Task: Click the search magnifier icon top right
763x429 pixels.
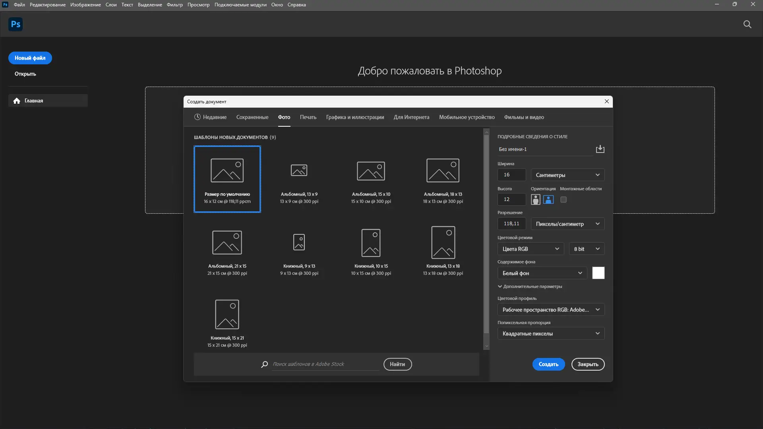Action: click(x=747, y=24)
